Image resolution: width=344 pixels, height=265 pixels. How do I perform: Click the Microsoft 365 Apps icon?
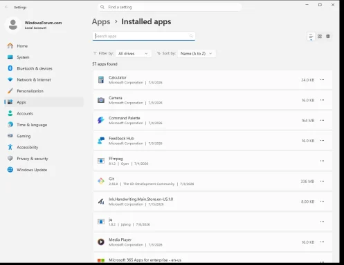click(x=101, y=260)
